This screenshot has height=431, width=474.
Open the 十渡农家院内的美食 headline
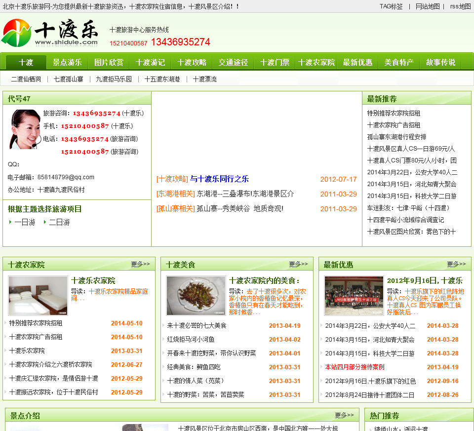264,280
